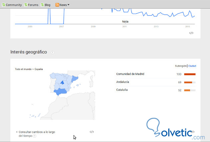The width and height of the screenshot is (210, 142).
Task: Click the Comunidad de Madrid value 100 bar
Action: tap(190, 74)
